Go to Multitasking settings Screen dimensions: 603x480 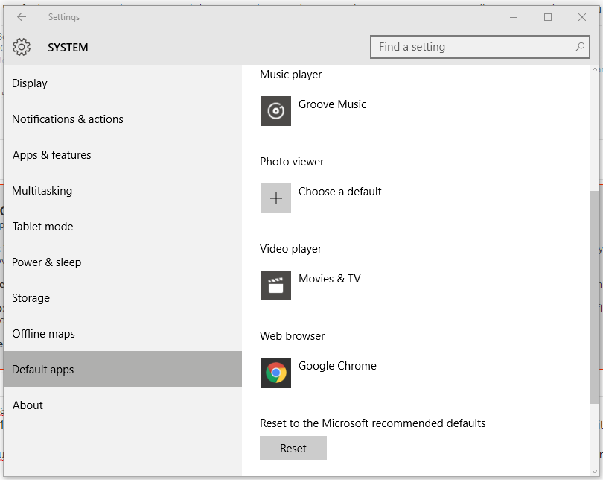123,191
